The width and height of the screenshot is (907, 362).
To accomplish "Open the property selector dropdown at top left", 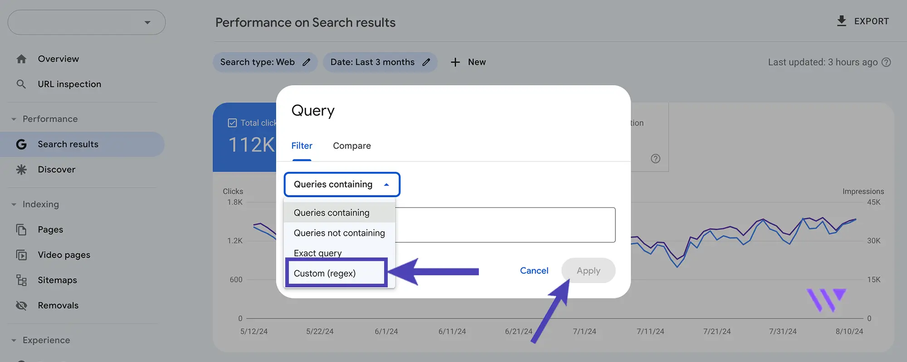I will coord(87,22).
